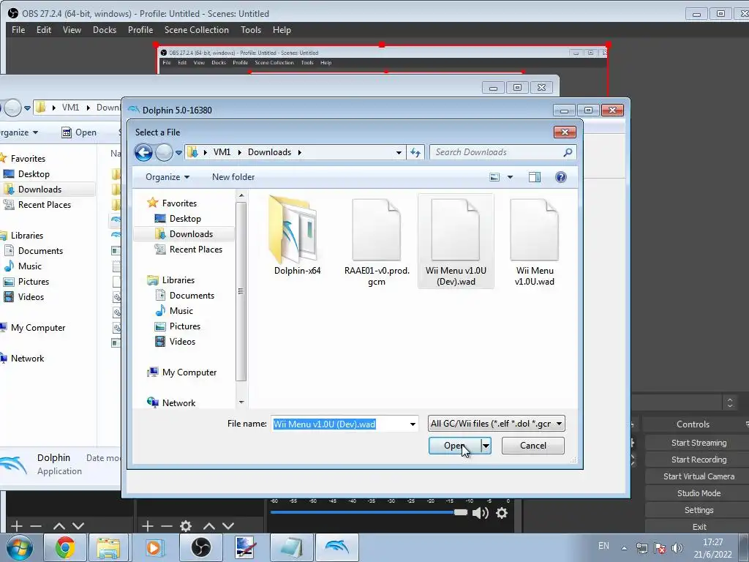Create a New folder in the dialog
Image resolution: width=749 pixels, height=562 pixels.
pyautogui.click(x=233, y=177)
